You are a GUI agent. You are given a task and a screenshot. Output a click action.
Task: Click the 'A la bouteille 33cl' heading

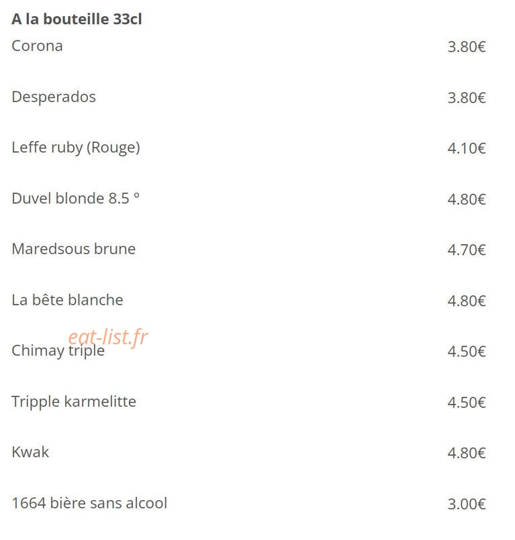click(77, 19)
